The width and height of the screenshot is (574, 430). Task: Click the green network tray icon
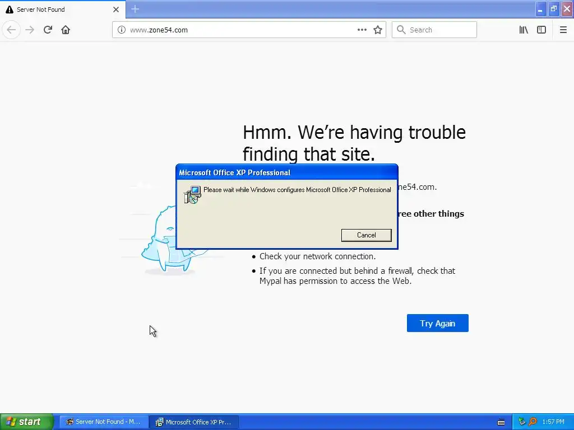pos(522,422)
